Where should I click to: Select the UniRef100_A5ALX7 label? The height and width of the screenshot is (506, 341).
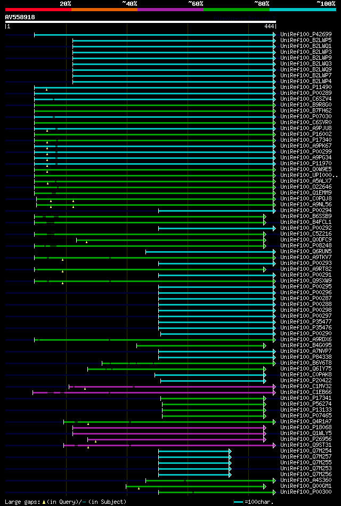tap(306, 181)
